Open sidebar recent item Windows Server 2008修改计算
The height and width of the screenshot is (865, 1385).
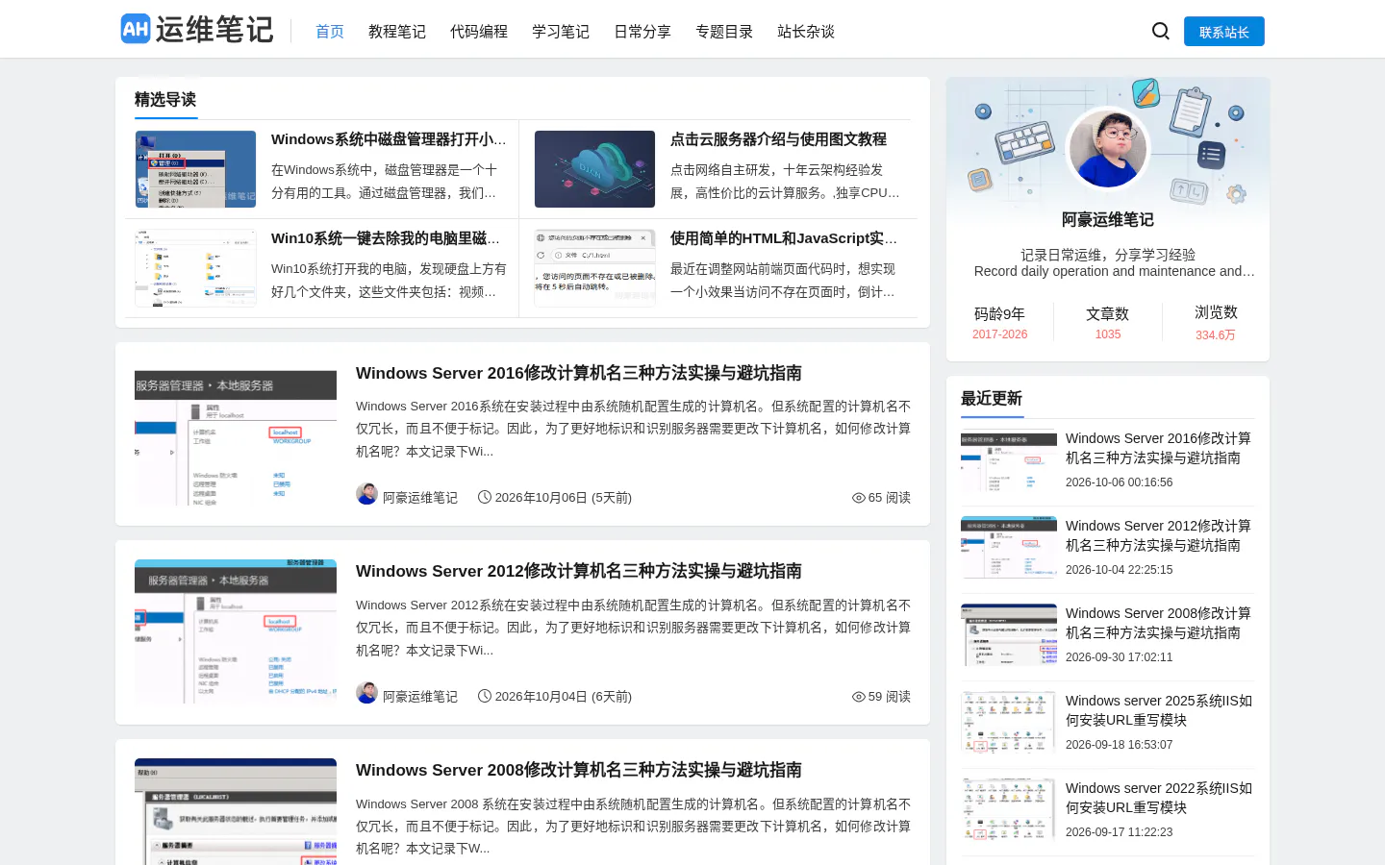click(x=1158, y=623)
